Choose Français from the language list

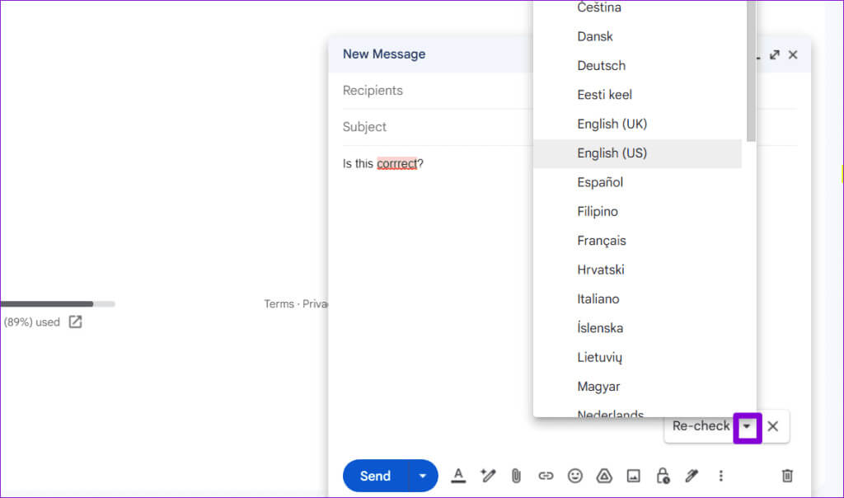tap(637, 241)
